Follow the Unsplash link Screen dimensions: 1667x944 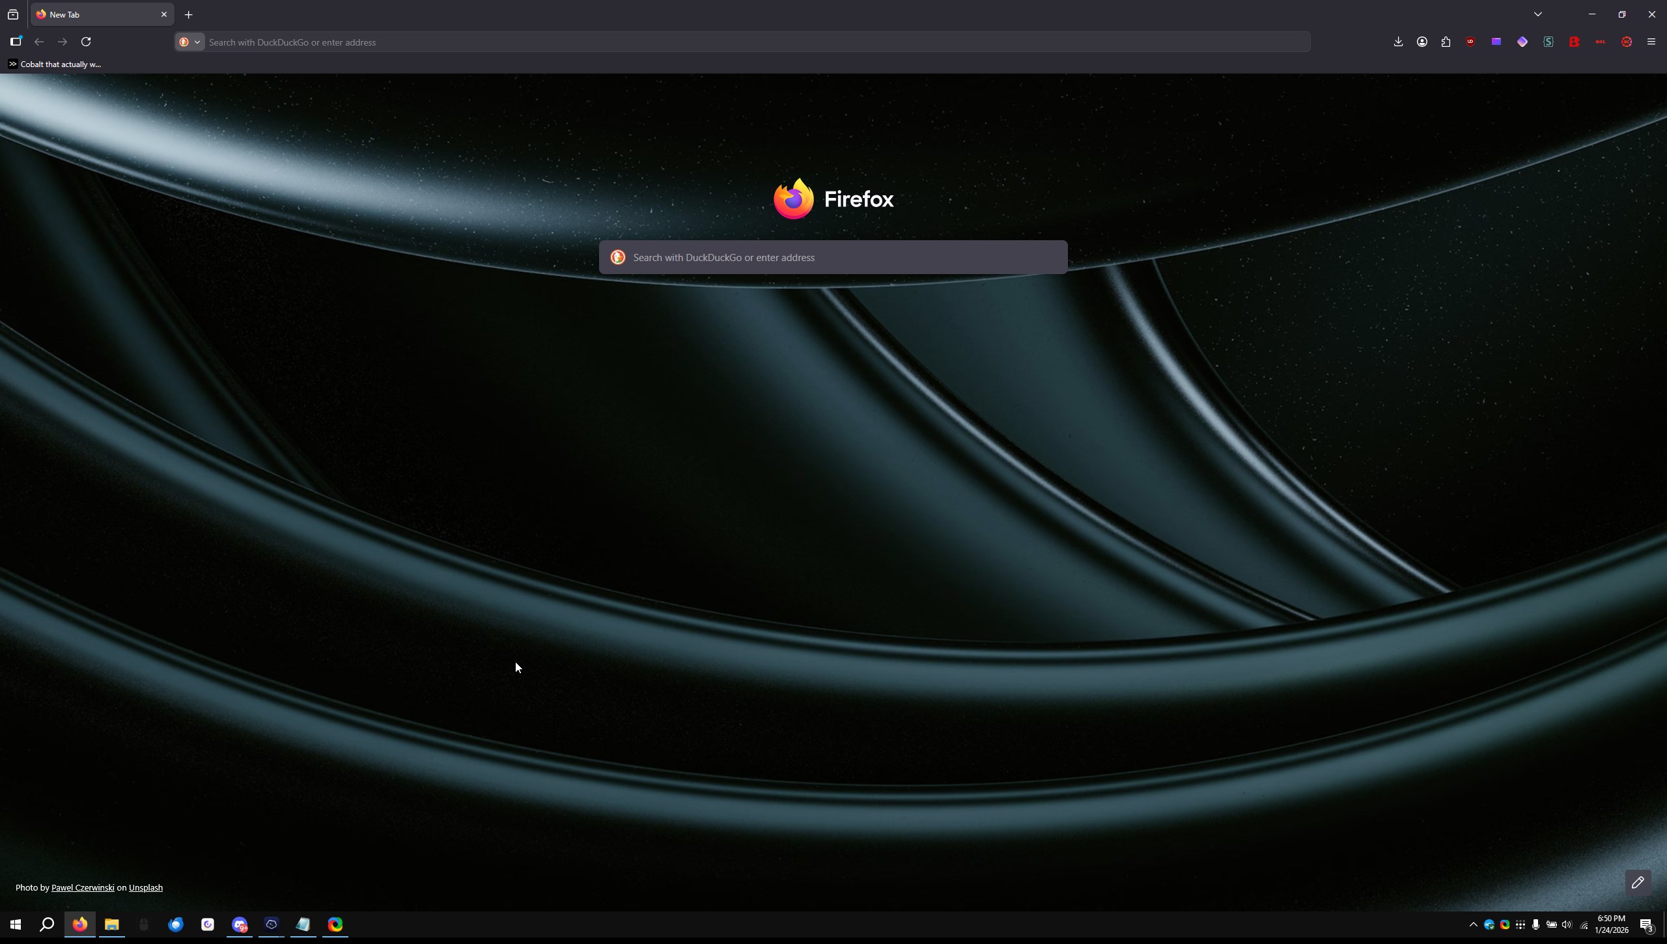(x=146, y=887)
